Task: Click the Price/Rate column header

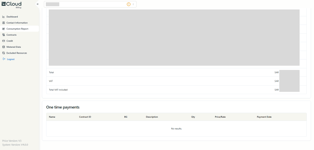Action: point(220,117)
